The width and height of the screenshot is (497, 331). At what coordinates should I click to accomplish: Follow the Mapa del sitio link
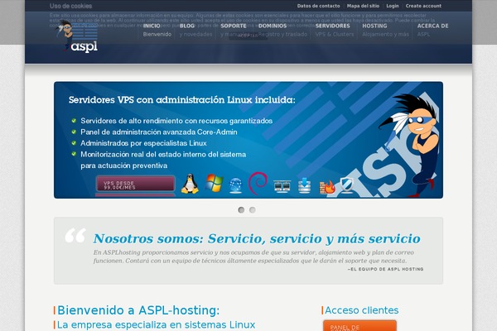tap(363, 6)
